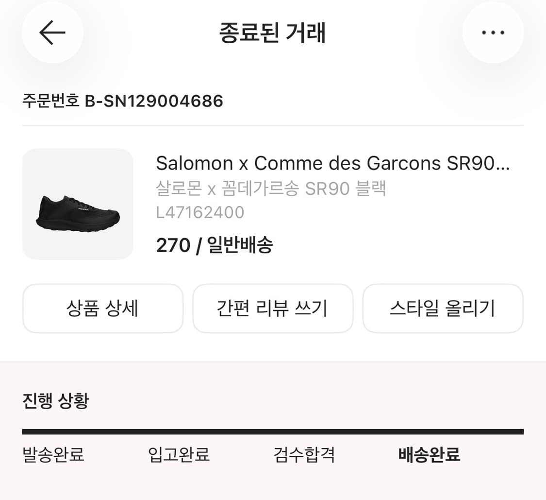Screen dimensions: 546x500
Task: Click the delivery progress bar
Action: [273, 431]
